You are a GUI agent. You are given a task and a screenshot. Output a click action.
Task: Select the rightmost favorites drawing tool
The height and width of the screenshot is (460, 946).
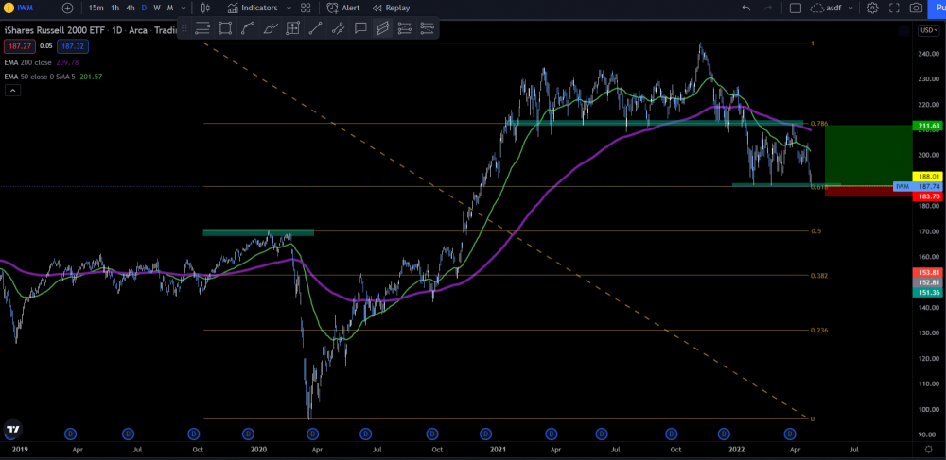click(x=428, y=27)
